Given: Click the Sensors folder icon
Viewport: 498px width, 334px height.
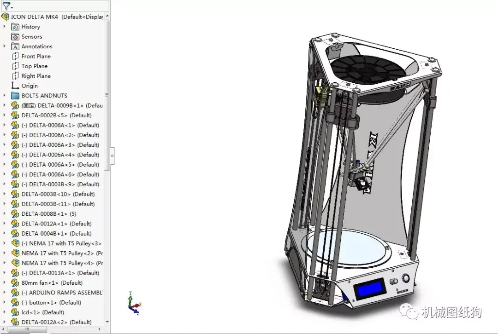Looking at the screenshot, I should (x=15, y=37).
